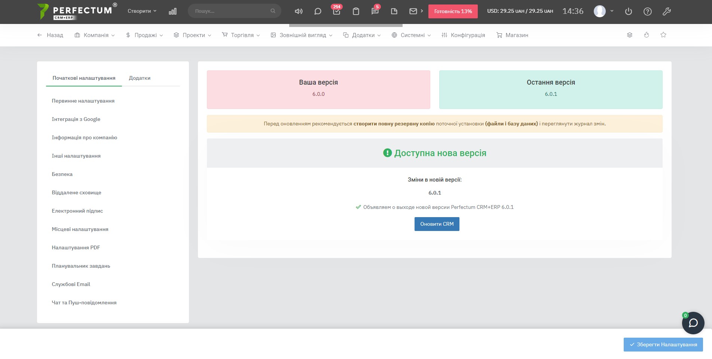712x359 pixels.
Task: Expand the user avatar dropdown arrow
Action: [x=612, y=11]
